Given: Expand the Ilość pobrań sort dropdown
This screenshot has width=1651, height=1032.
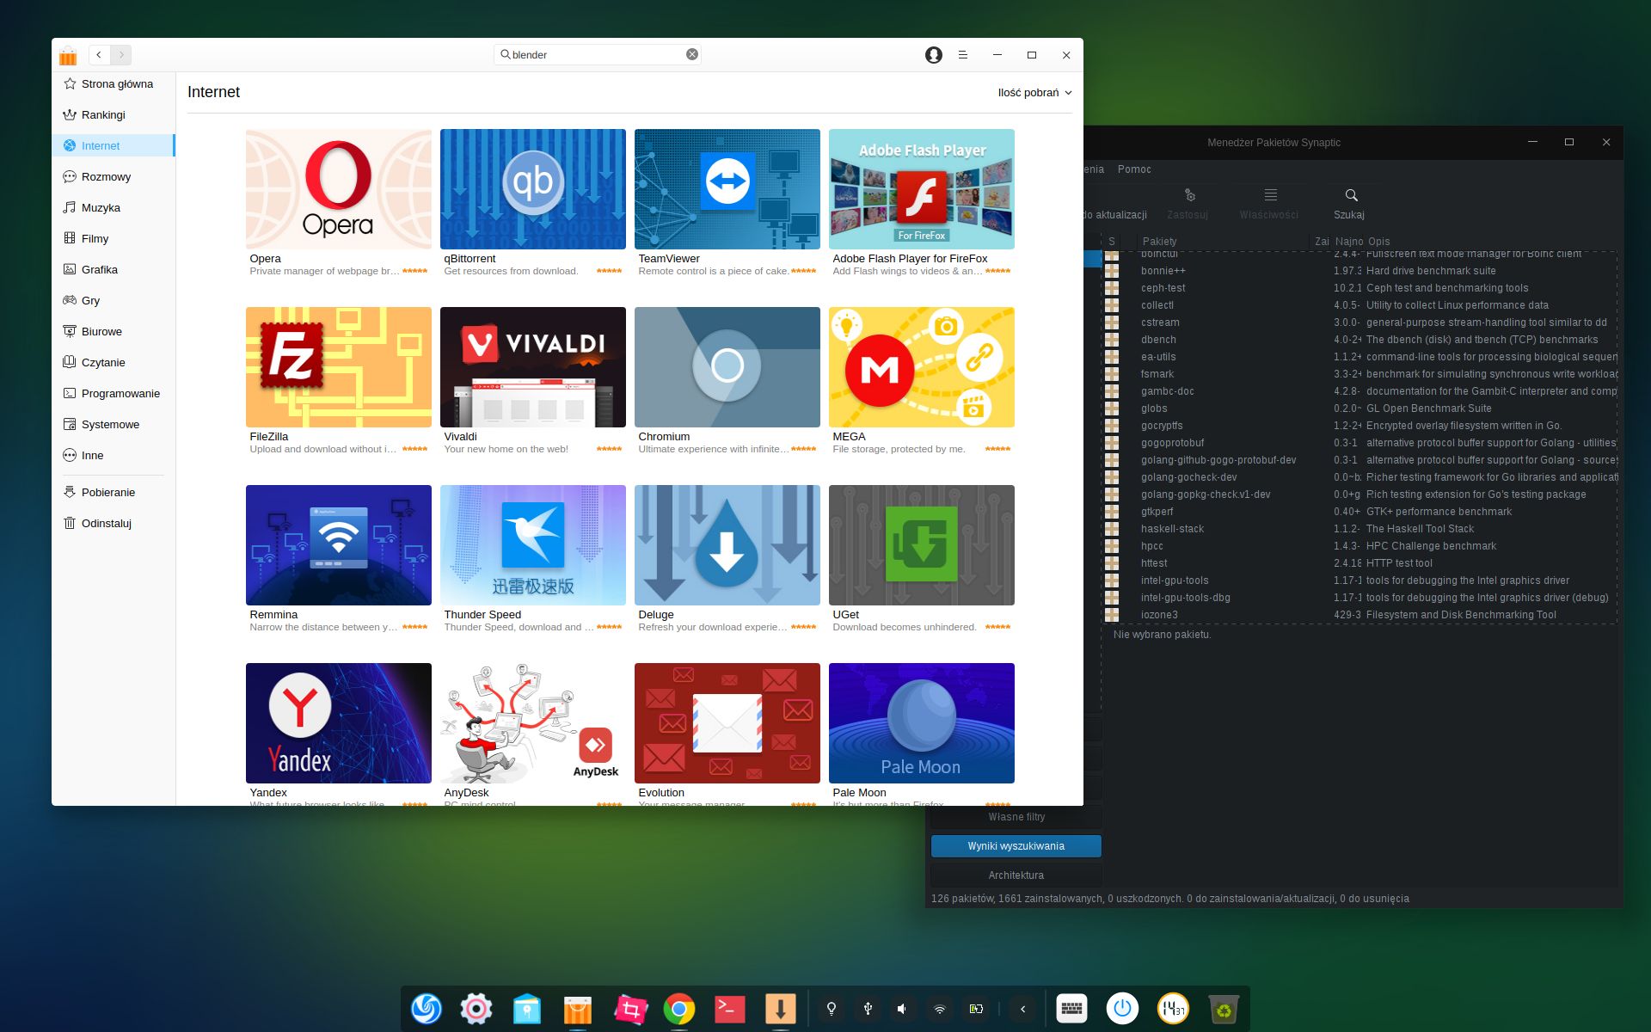Looking at the screenshot, I should click(1034, 93).
